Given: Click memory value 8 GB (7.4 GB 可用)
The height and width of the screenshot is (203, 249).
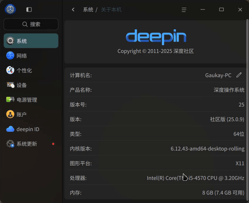Looking at the screenshot, I should pos(223,193).
